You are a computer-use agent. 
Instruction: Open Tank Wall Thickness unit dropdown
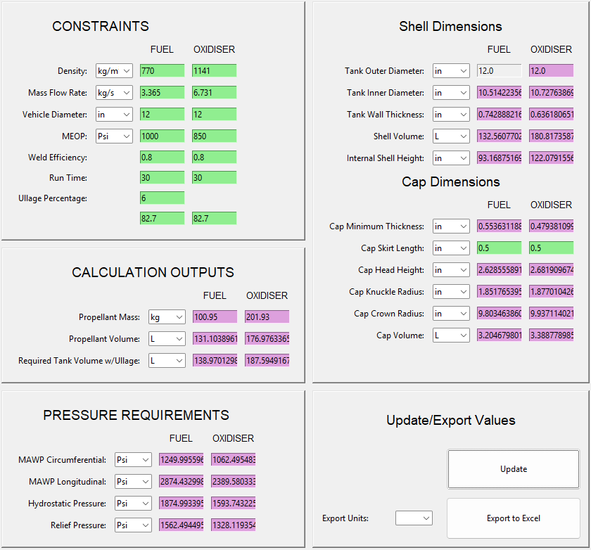pos(451,115)
